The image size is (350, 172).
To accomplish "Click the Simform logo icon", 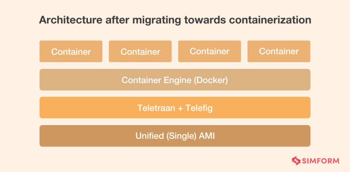I will tap(296, 160).
